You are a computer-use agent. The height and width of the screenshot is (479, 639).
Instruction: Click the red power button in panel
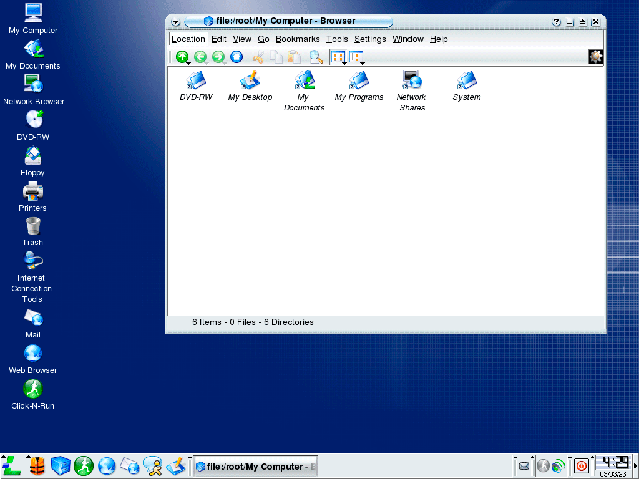(x=581, y=466)
